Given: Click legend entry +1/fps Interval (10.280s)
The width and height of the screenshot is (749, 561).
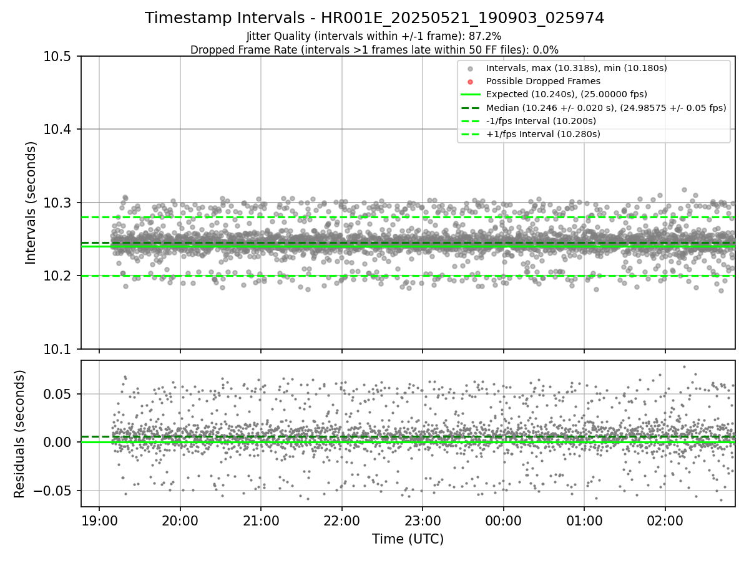Looking at the screenshot, I should tap(543, 134).
